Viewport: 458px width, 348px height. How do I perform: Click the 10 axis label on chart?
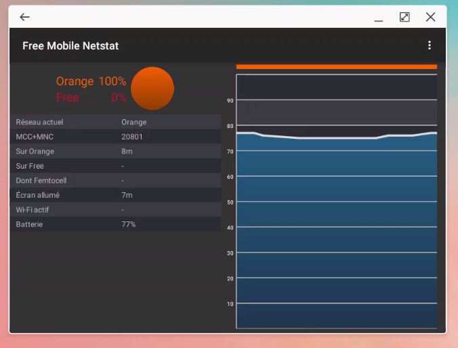230,304
